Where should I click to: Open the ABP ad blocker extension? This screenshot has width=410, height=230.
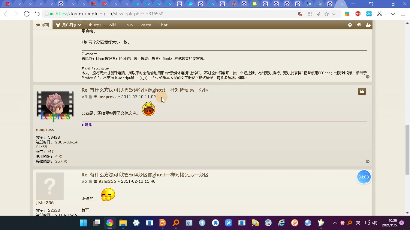358,14
